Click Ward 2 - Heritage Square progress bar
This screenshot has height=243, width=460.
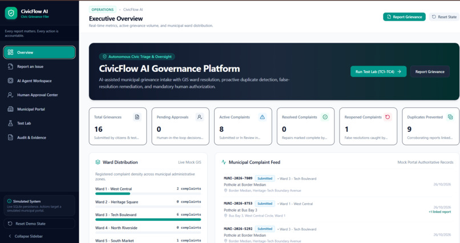148,206
